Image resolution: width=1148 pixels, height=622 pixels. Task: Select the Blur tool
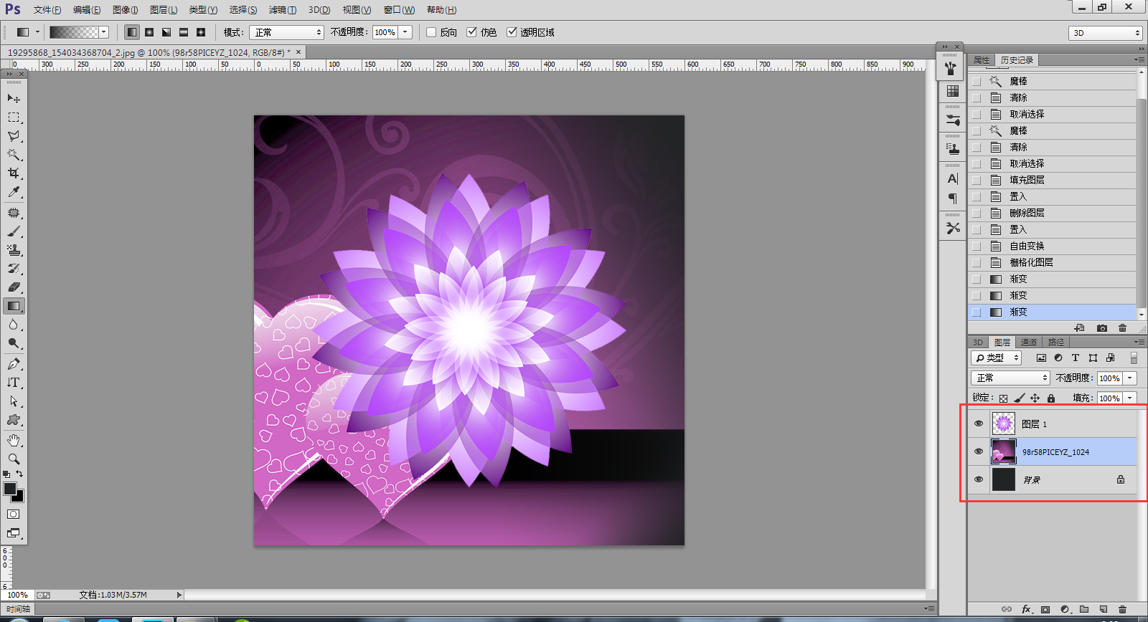pyautogui.click(x=14, y=325)
